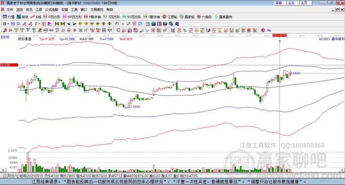Jump to the first bar icon
345x185 pixels.
pyautogui.click(x=57, y=24)
